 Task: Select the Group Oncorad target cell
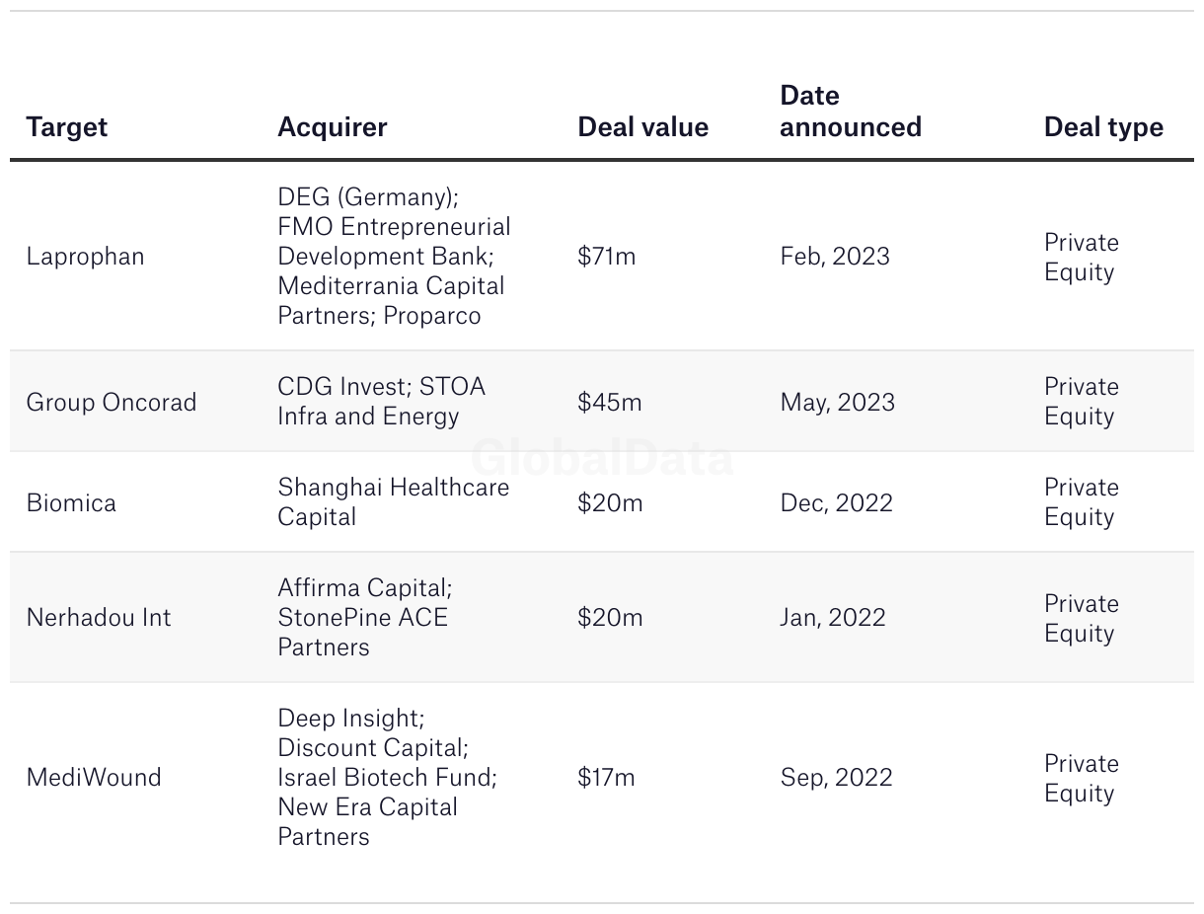coord(112,403)
